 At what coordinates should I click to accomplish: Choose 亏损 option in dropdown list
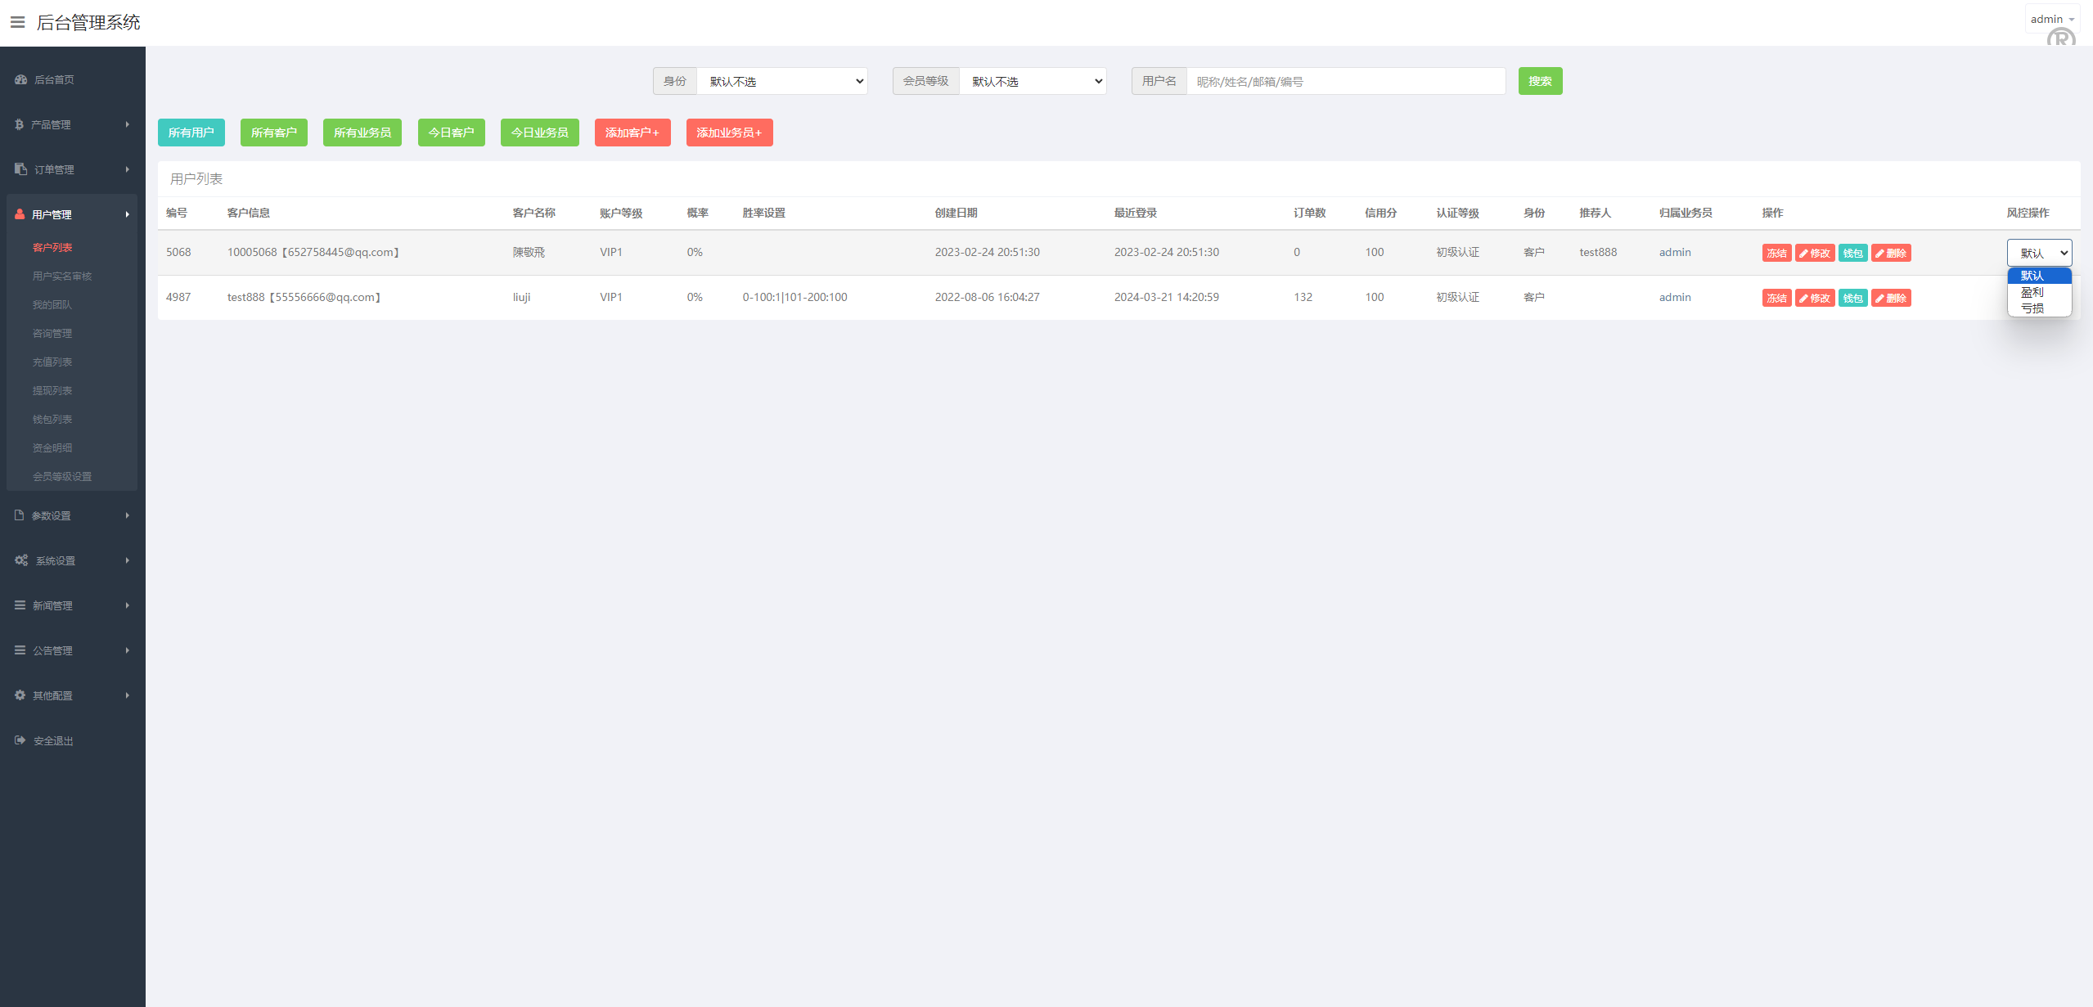pyautogui.click(x=2032, y=308)
